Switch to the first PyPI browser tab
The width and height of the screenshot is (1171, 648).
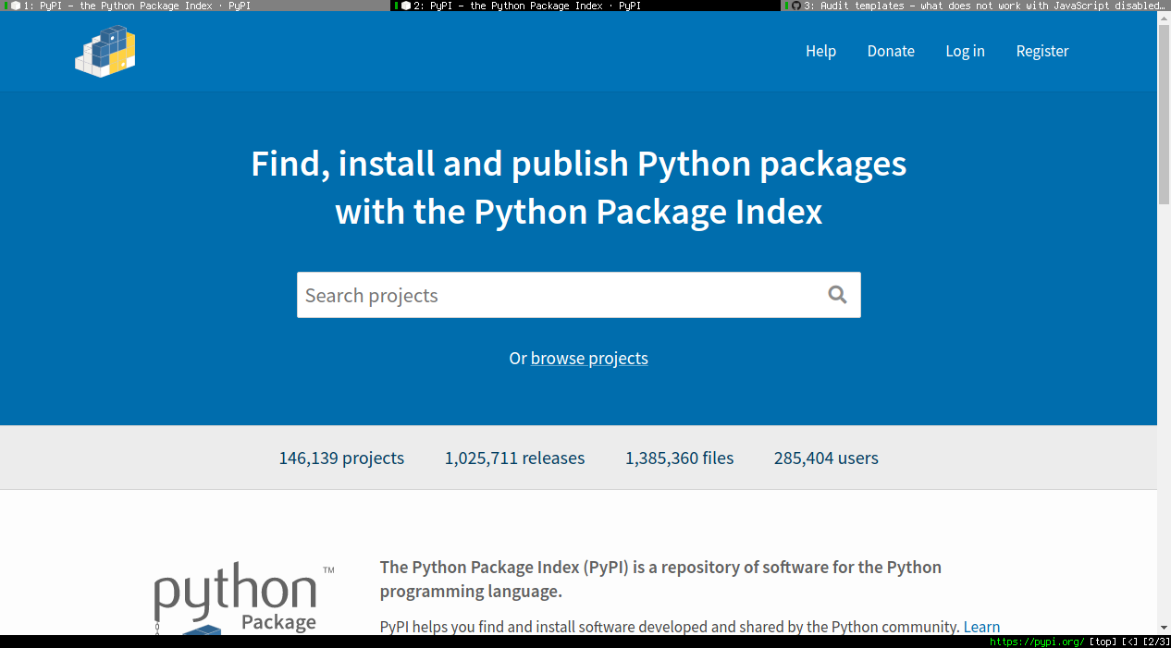tap(195, 6)
